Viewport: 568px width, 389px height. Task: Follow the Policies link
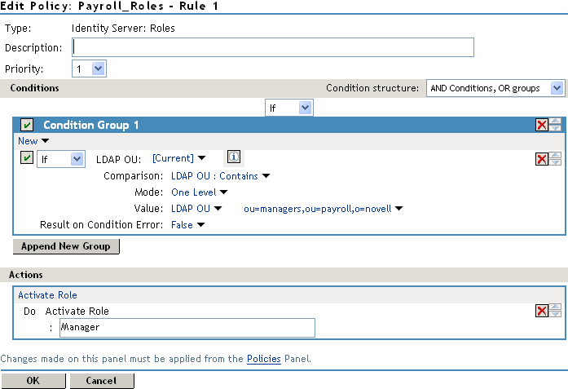(x=264, y=359)
